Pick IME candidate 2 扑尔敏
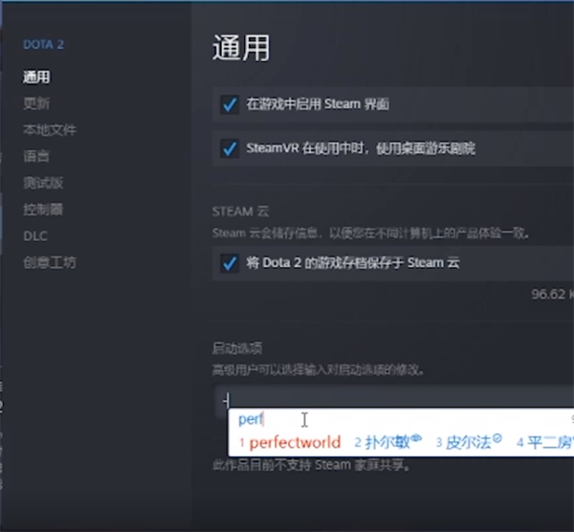 386,442
